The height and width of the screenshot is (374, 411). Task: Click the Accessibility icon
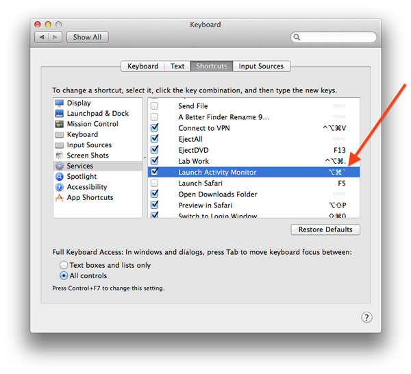coord(60,187)
